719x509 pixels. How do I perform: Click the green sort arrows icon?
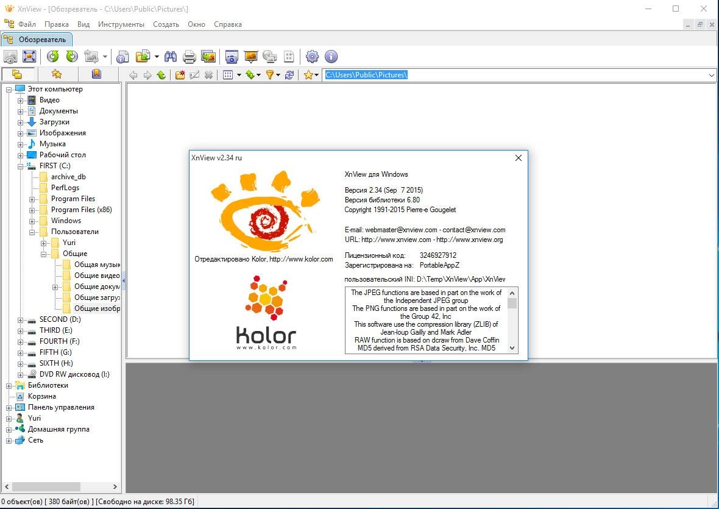250,75
